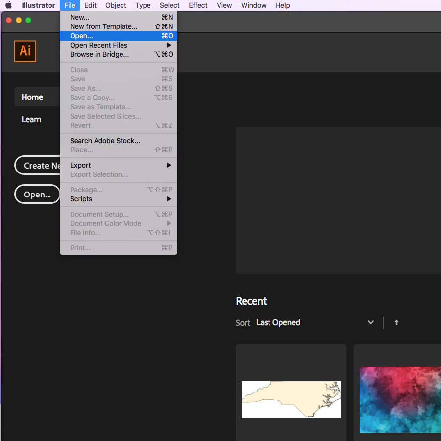Image resolution: width=441 pixels, height=441 pixels.
Task: Click the red close window button
Action: [x=9, y=20]
